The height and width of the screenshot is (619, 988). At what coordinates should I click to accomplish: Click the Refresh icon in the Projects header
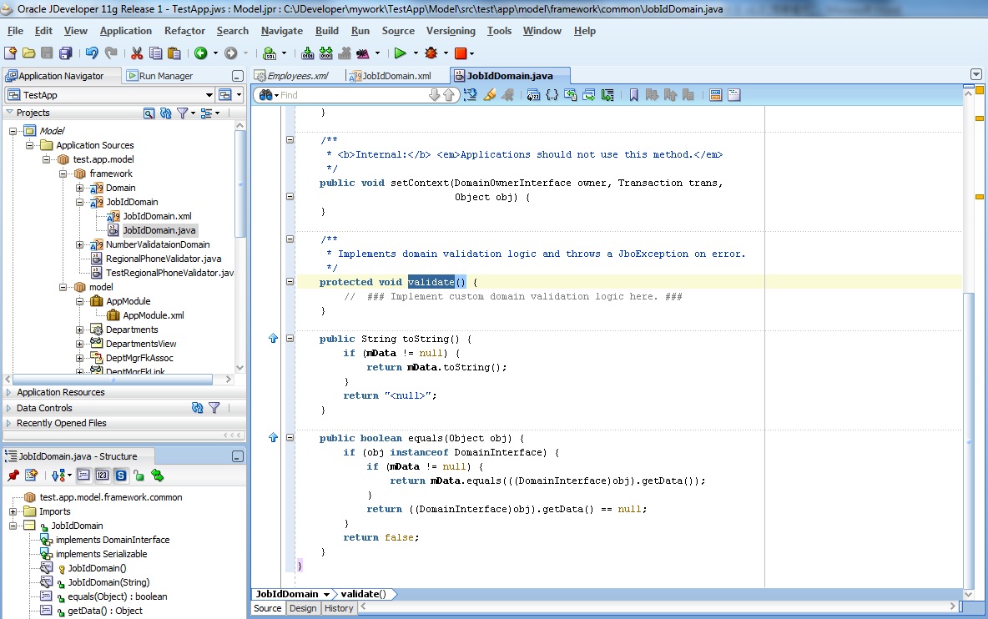pyautogui.click(x=166, y=113)
